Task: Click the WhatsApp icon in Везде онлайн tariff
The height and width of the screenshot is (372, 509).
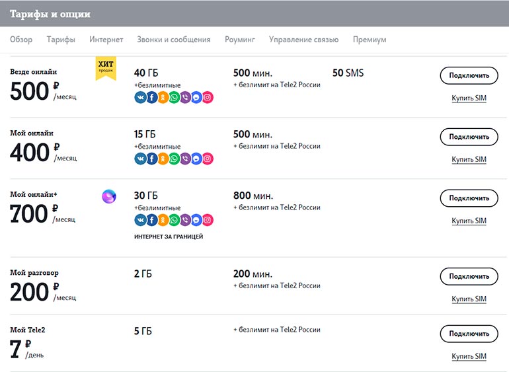Action: tap(174, 97)
